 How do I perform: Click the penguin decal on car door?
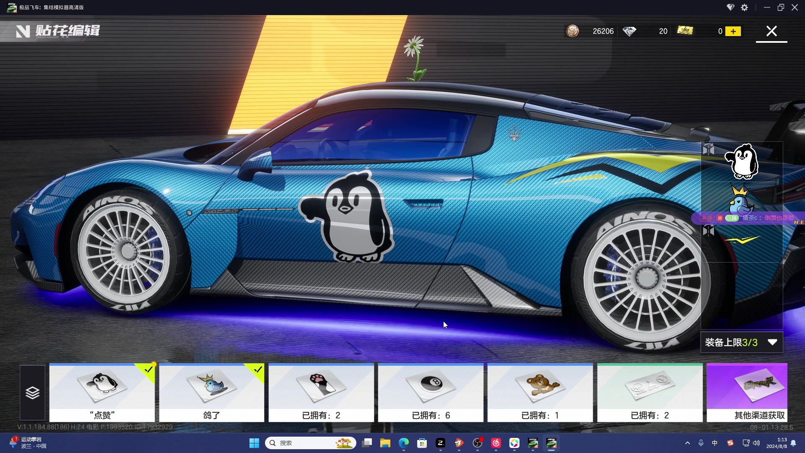click(x=347, y=216)
